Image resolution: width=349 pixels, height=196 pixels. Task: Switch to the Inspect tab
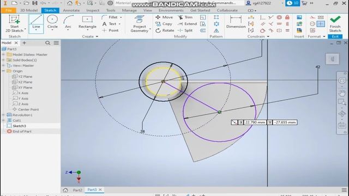tap(93, 10)
